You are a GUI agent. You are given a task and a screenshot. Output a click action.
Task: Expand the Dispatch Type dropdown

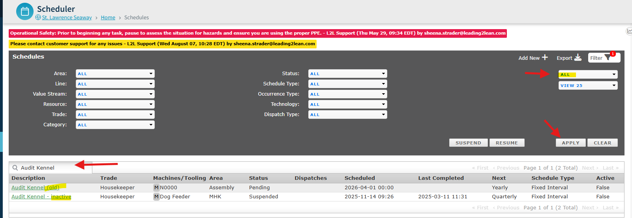(x=347, y=115)
